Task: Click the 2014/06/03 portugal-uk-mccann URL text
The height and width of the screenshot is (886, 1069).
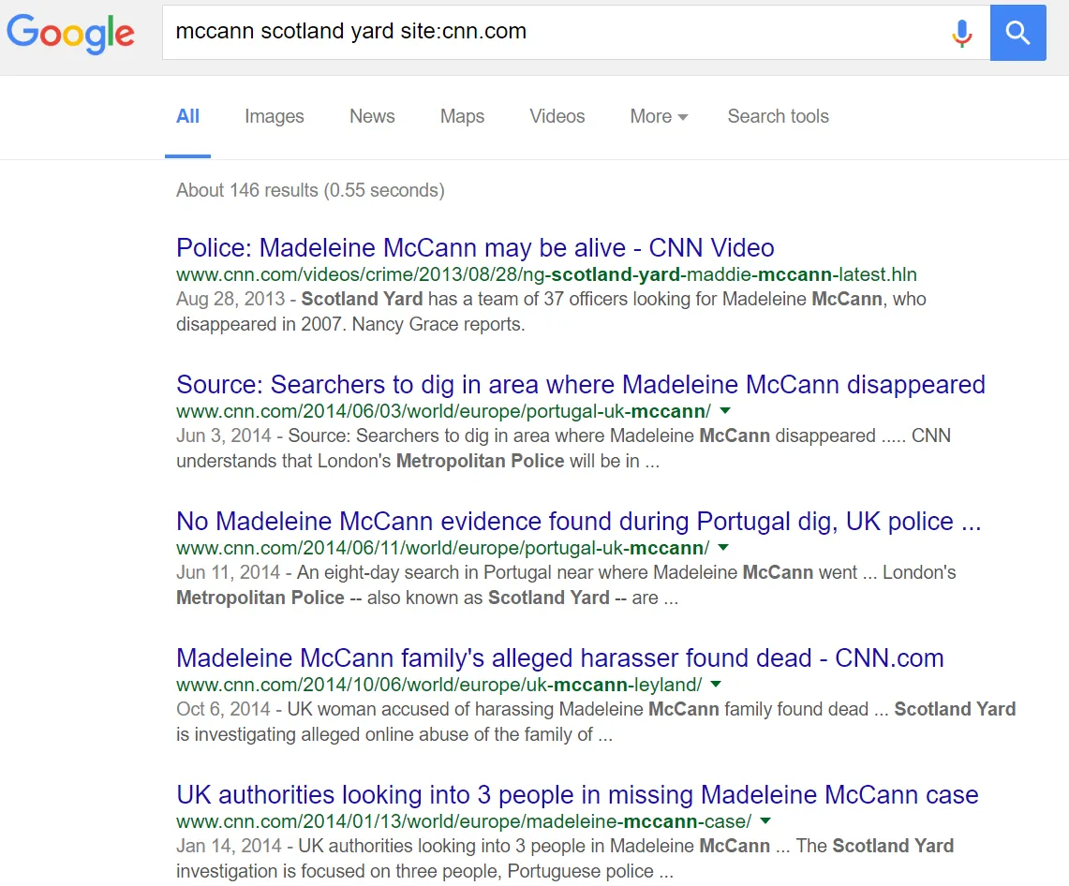Action: pos(443,412)
